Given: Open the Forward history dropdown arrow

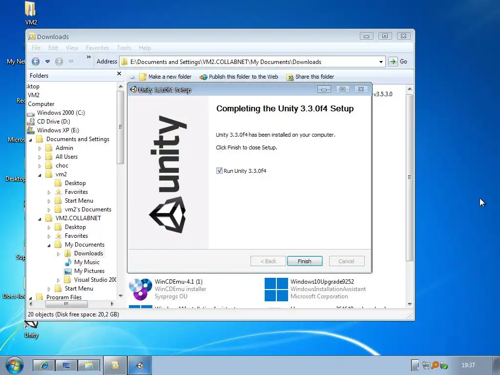Looking at the screenshot, I should tap(71, 62).
